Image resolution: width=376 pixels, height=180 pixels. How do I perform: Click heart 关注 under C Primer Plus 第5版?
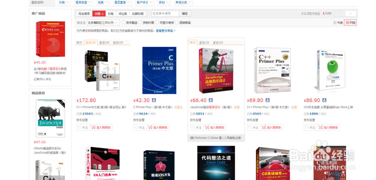(x=140, y=128)
